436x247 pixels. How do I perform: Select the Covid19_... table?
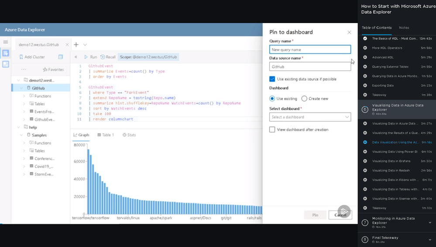pyautogui.click(x=44, y=166)
